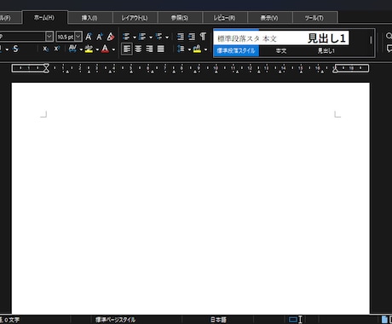Open the underline style dropdown arrow
Image resolution: width=392 pixels, height=324 pixels.
[7, 49]
